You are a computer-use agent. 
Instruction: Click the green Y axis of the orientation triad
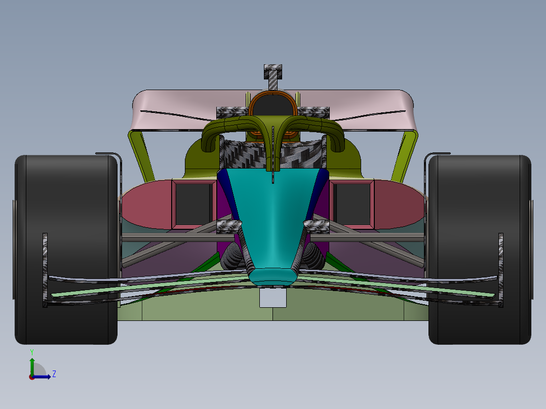[32, 366]
